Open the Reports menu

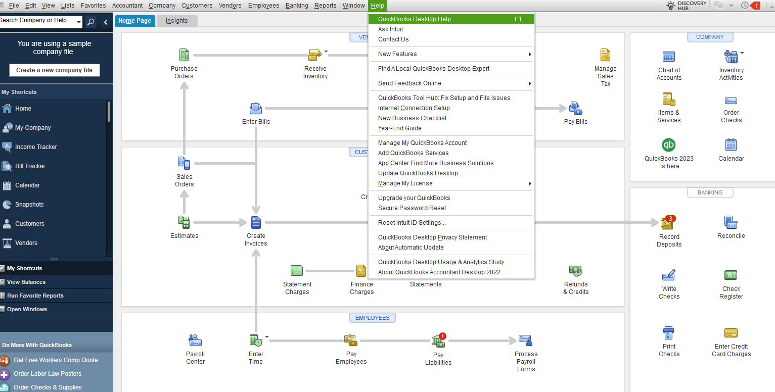325,6
